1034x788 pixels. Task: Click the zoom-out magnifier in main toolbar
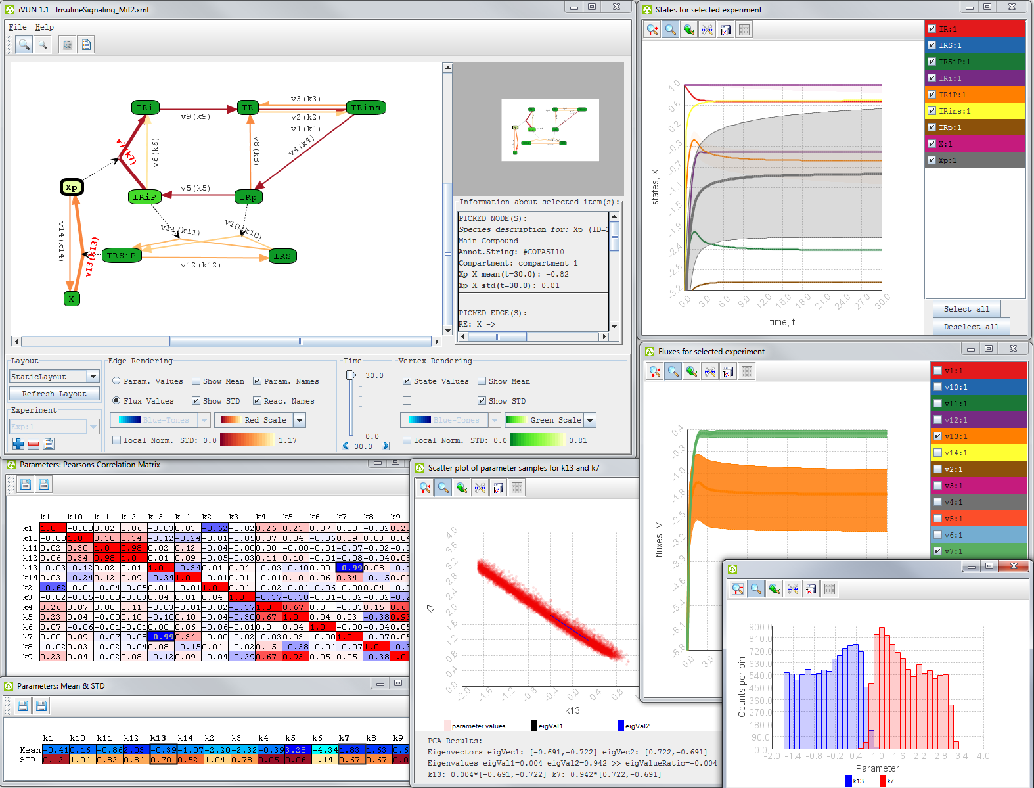[43, 45]
